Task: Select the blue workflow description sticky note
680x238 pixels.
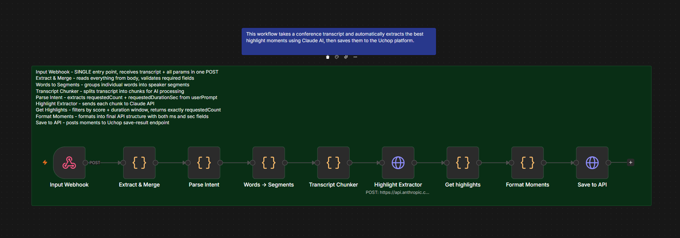Action: tap(339, 41)
